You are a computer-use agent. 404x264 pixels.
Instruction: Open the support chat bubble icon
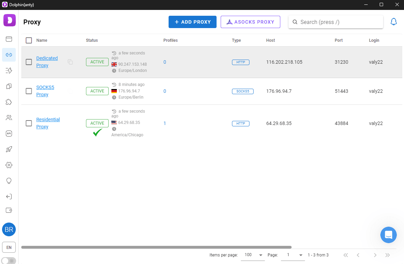[x=388, y=235]
